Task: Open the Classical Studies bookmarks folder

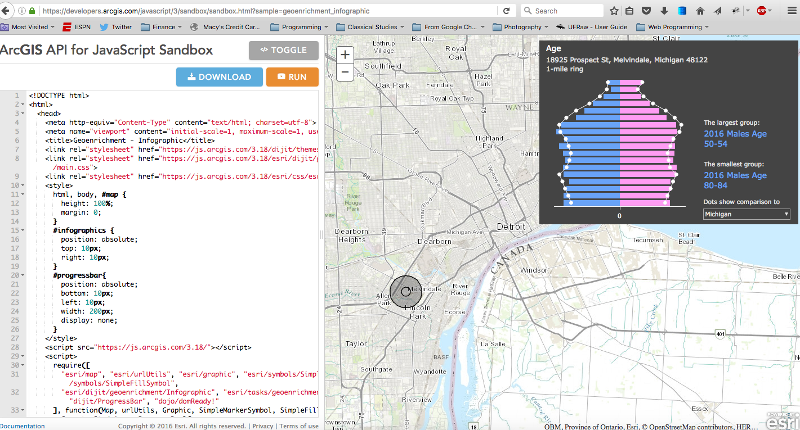Action: (x=370, y=27)
